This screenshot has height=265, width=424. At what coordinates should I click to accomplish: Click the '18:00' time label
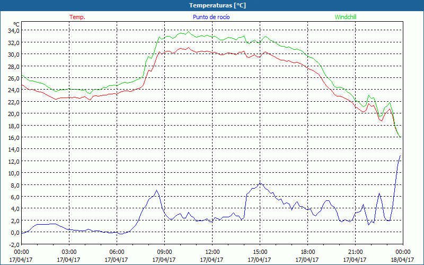coord(307,252)
